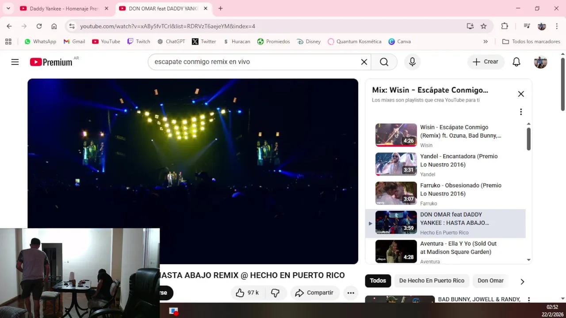Go back in browser history
The height and width of the screenshot is (318, 566).
(x=9, y=26)
